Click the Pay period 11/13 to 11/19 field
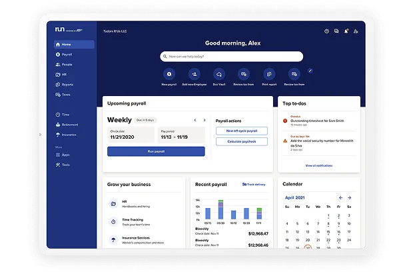 pos(181,135)
